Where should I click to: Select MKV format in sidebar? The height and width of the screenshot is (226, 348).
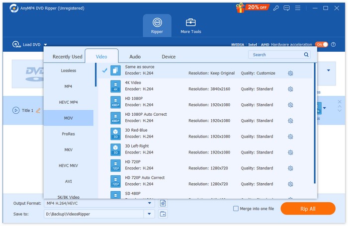[x=68, y=150]
